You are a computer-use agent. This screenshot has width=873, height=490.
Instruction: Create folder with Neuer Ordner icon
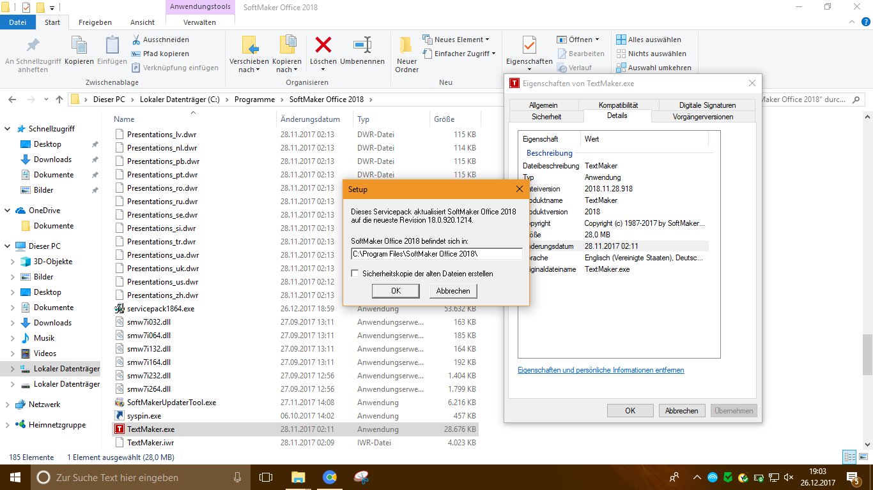406,54
